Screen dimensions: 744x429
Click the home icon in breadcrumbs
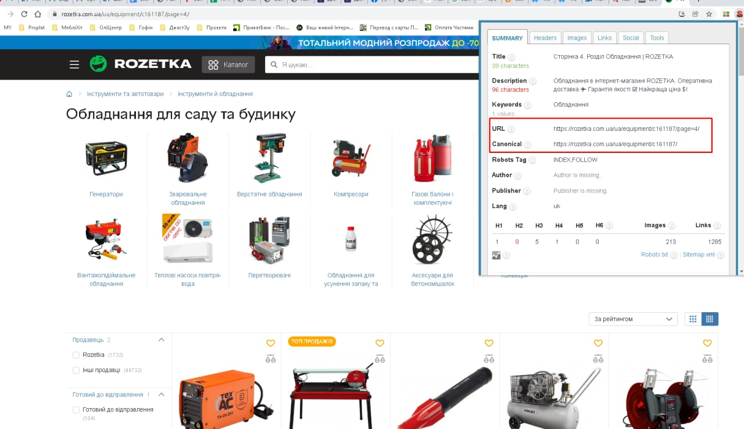[70, 94]
